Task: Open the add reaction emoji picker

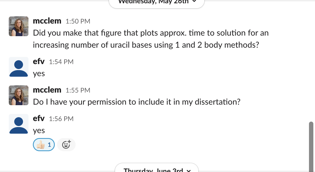Action: pyautogui.click(x=66, y=145)
